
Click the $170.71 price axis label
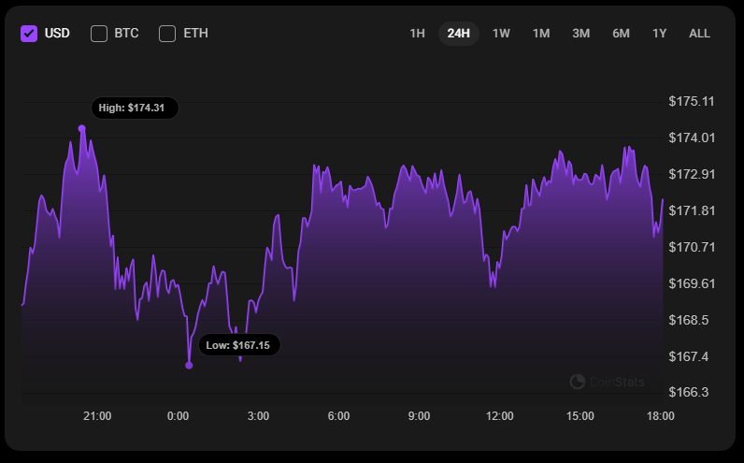point(692,247)
